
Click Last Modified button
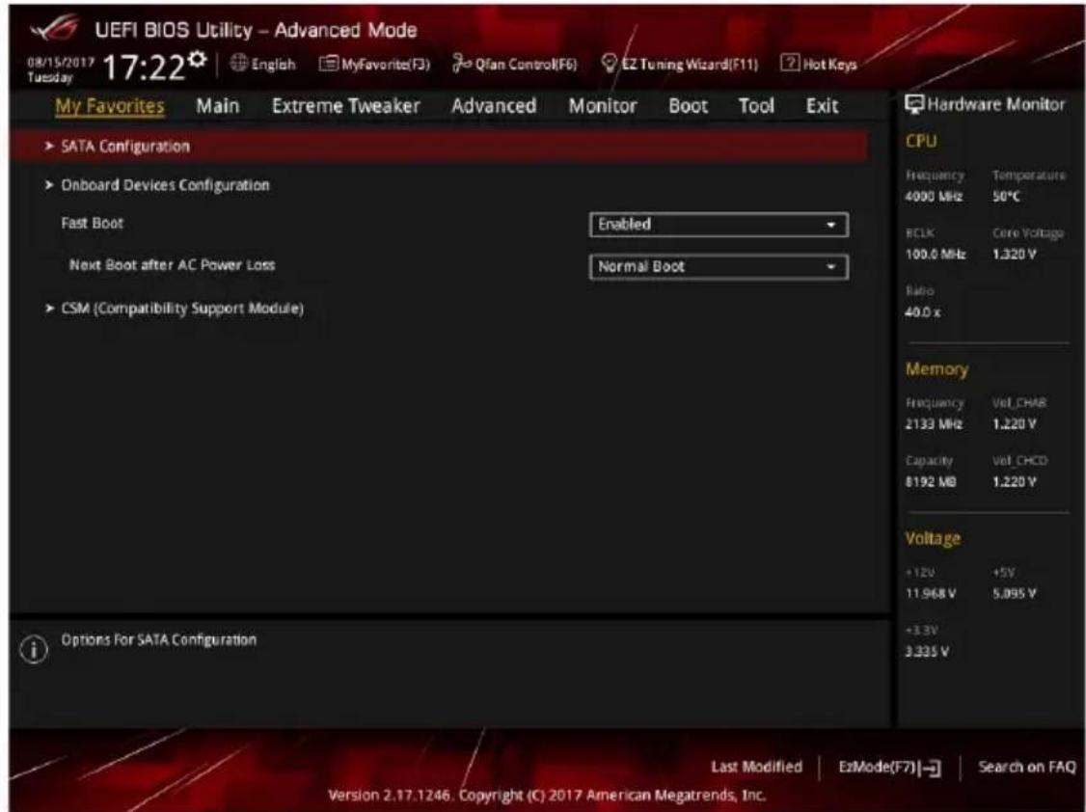pos(756,767)
